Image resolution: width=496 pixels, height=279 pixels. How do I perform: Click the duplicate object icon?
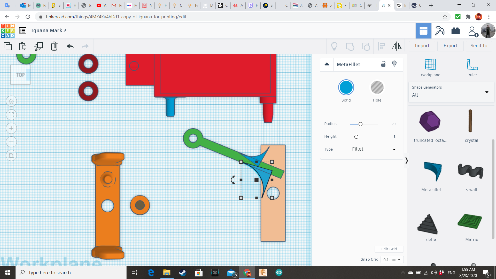click(38, 46)
